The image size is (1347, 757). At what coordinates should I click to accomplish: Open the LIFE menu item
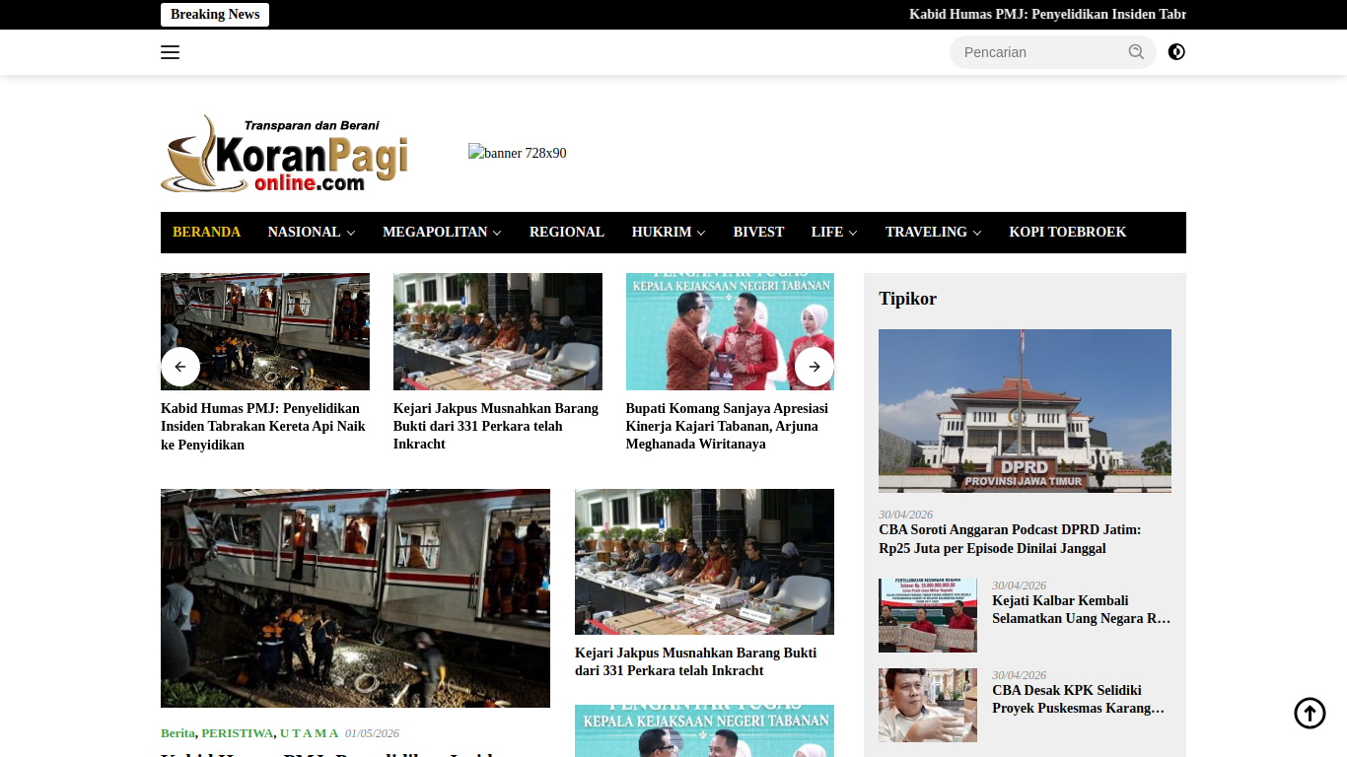click(827, 233)
